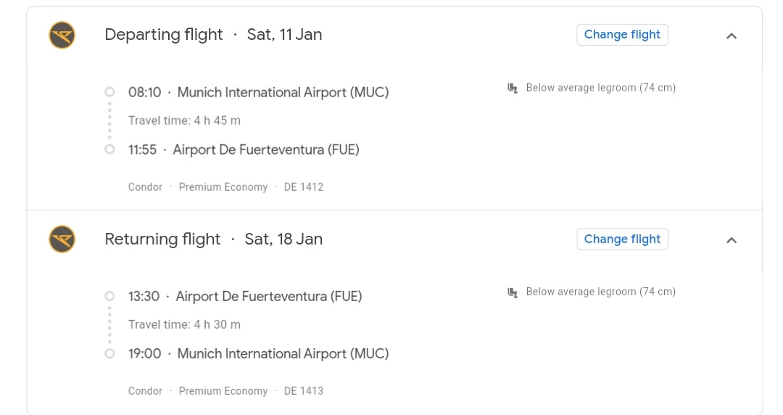783x415 pixels.
Task: Click the legroom seat icon for departing flight
Action: point(513,88)
